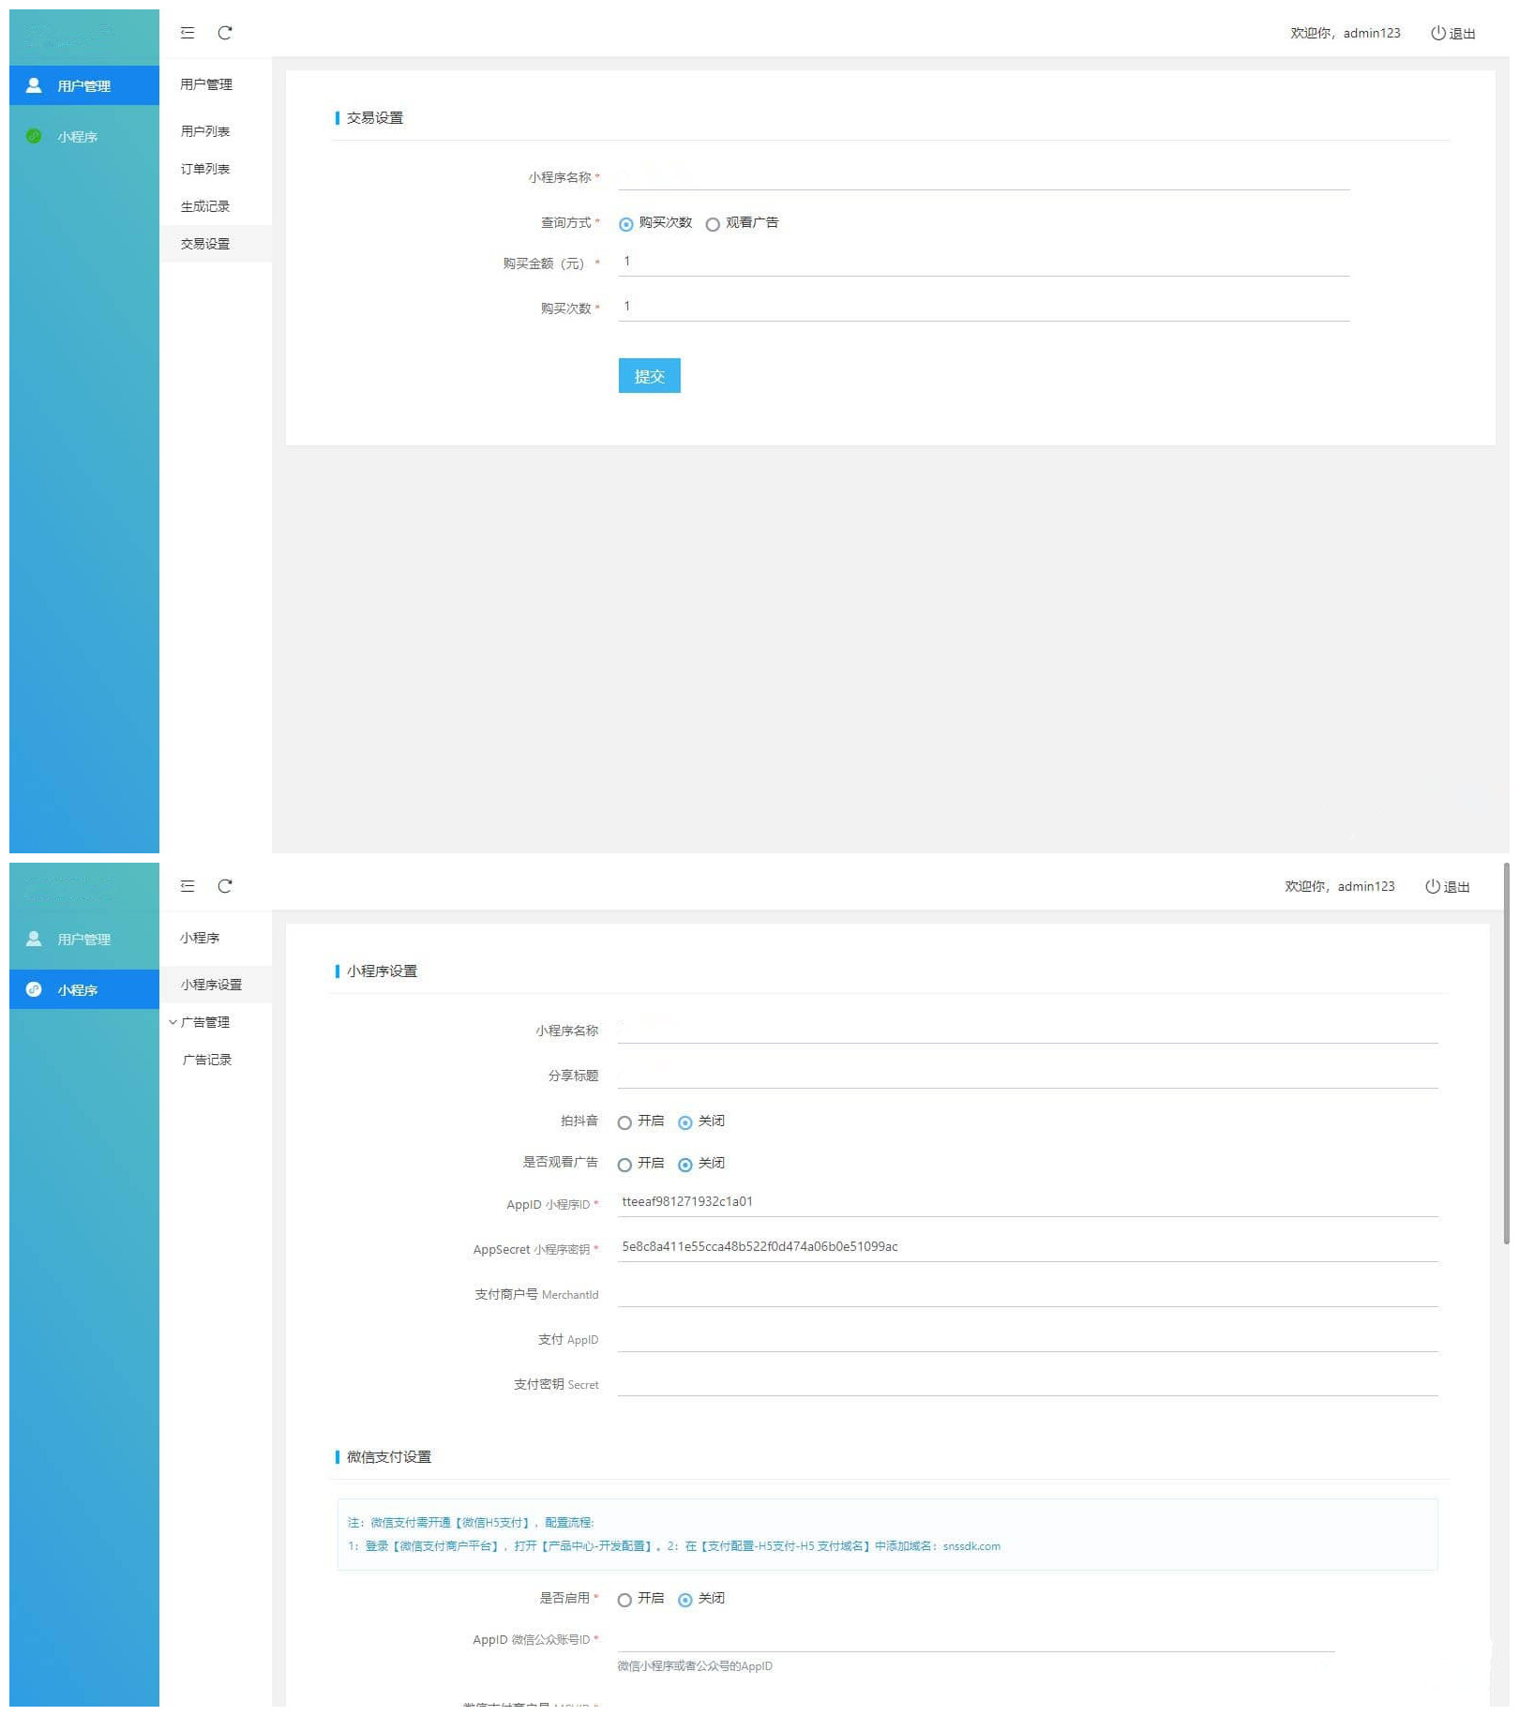Click the refresh icon in bottom panel header
The width and height of the screenshot is (1519, 1716).
tap(225, 886)
